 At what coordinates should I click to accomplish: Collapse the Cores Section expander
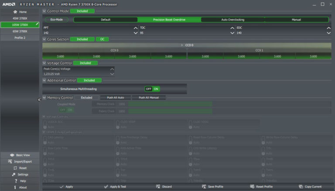44,39
